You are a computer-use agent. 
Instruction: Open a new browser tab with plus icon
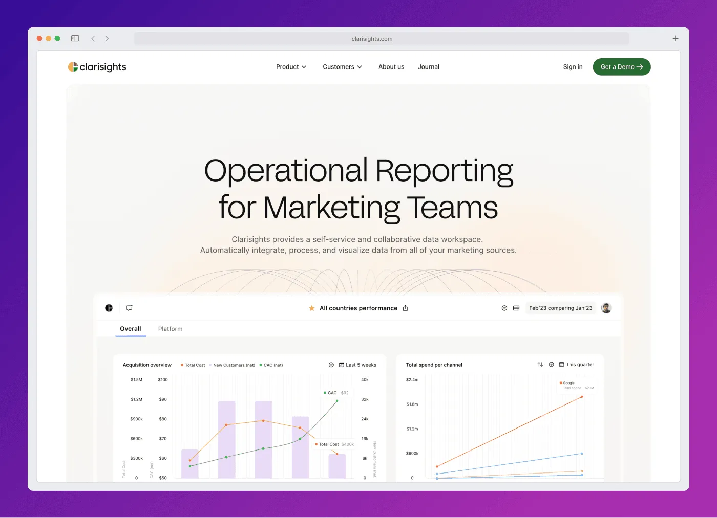pos(676,38)
